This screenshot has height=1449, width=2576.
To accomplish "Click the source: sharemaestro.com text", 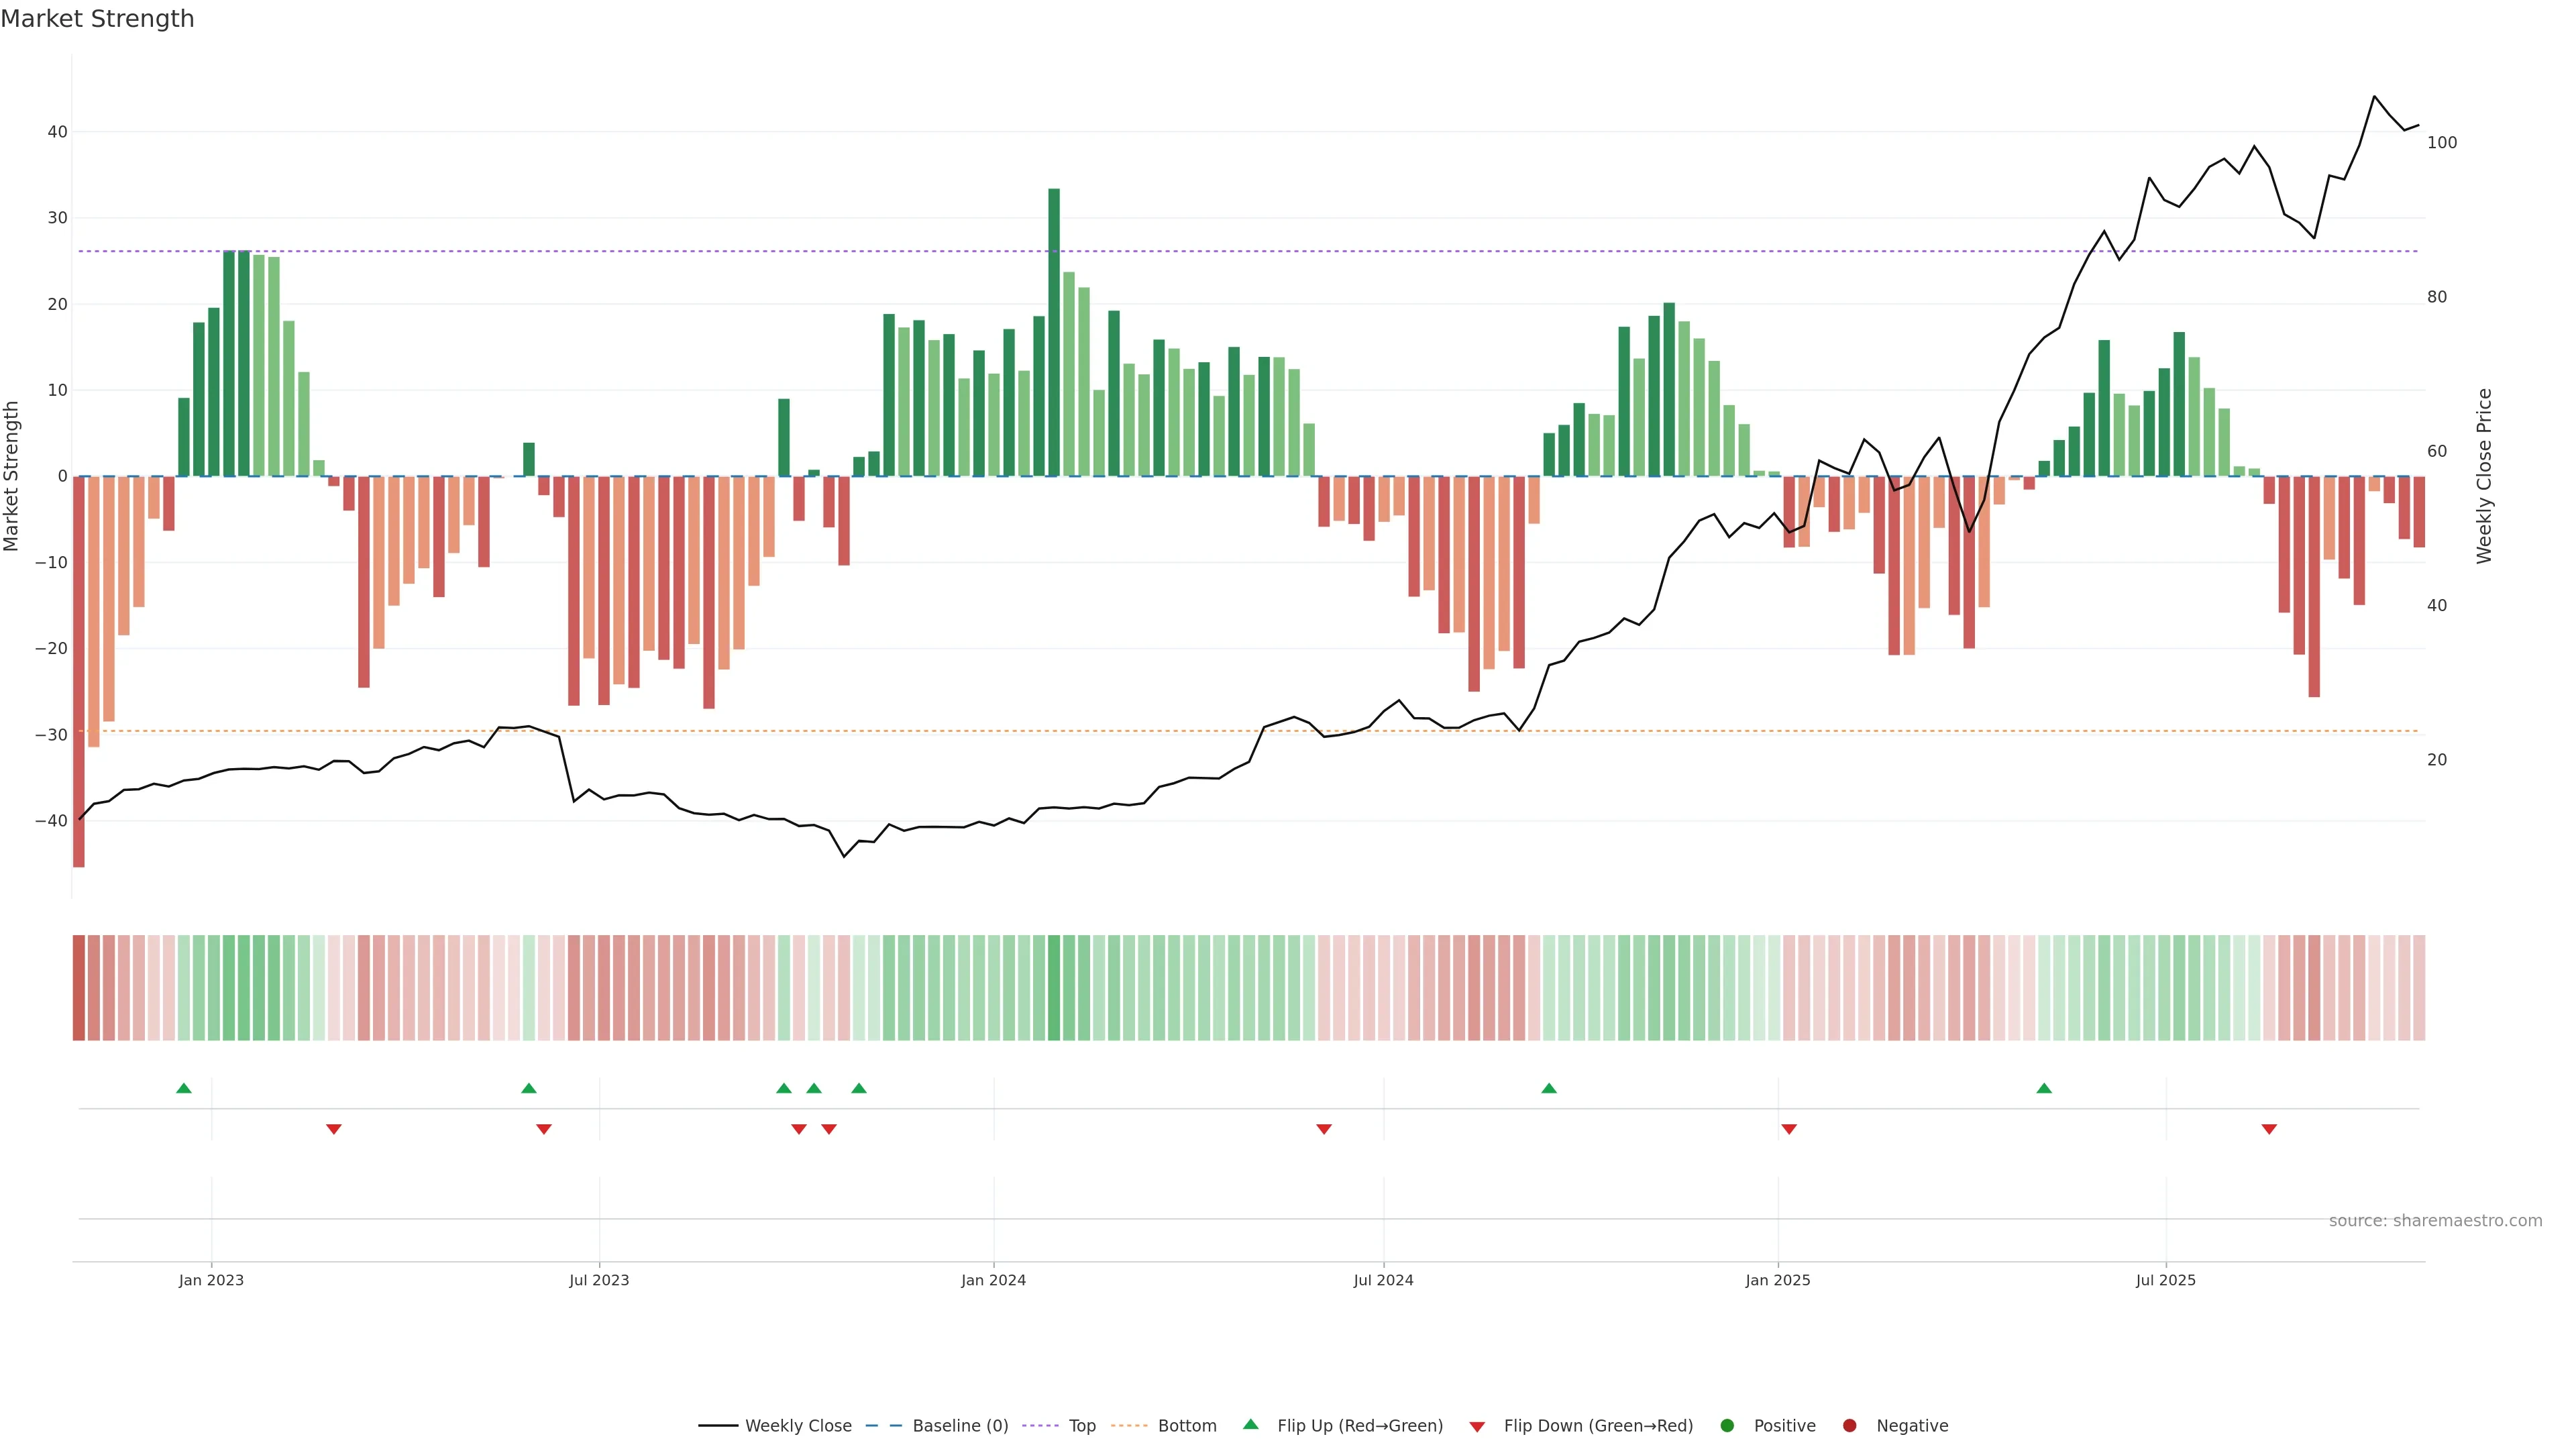I will click(2435, 1221).
